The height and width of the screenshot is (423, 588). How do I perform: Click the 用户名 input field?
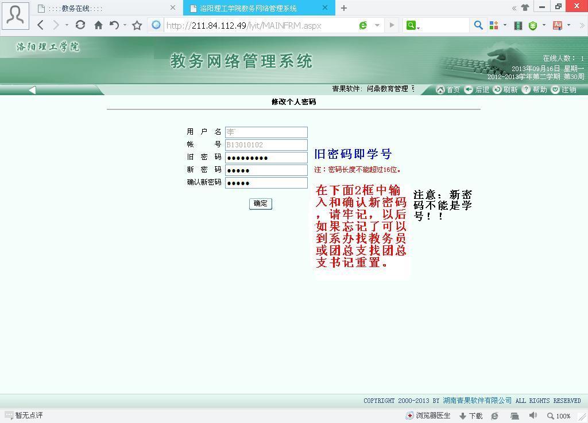(x=266, y=132)
